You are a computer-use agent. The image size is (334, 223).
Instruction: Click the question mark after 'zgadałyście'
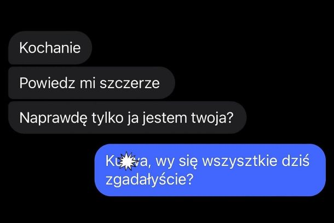click(x=188, y=179)
